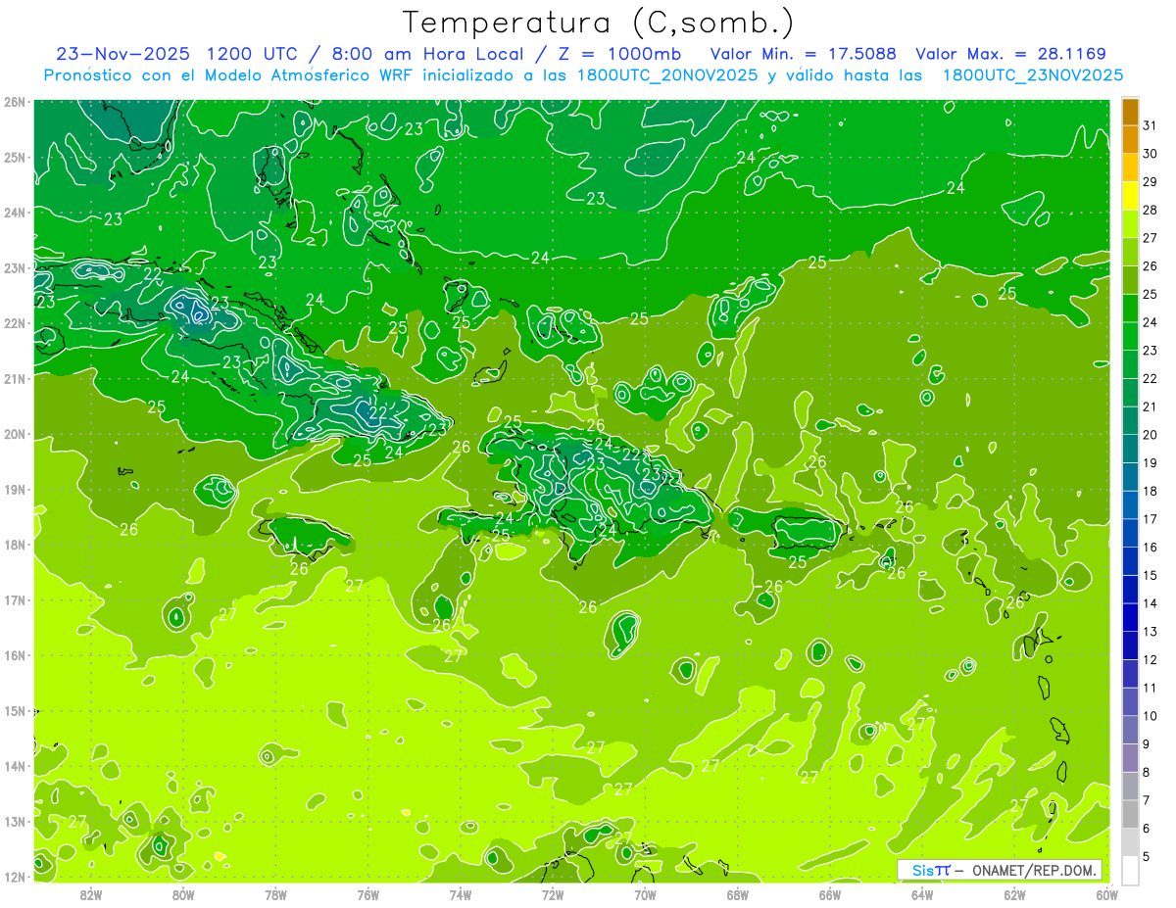This screenshot has width=1176, height=908.
Task: Click the longitude axis label '70W'
Action: click(x=645, y=894)
